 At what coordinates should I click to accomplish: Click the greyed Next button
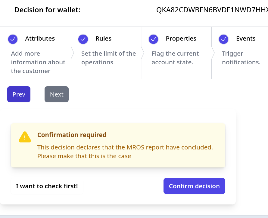tap(57, 94)
